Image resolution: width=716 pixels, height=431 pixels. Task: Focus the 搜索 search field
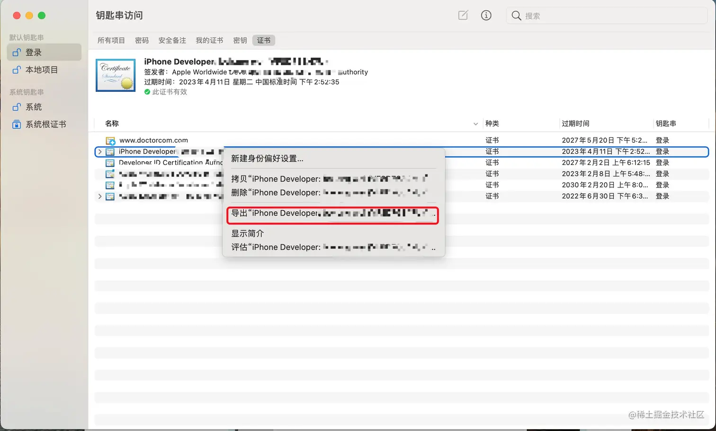point(607,16)
